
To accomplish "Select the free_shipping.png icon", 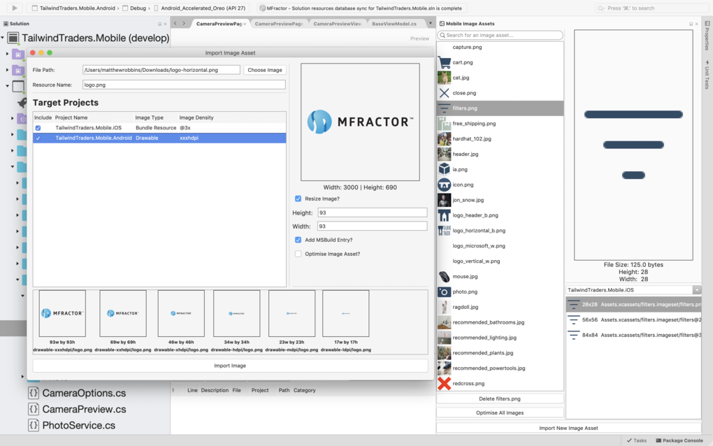I will click(x=445, y=124).
